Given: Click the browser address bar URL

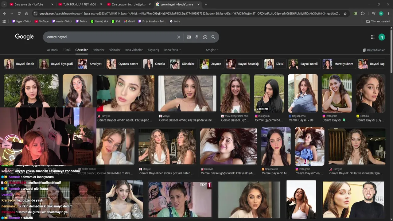Looking at the screenshot, I should [189, 14].
